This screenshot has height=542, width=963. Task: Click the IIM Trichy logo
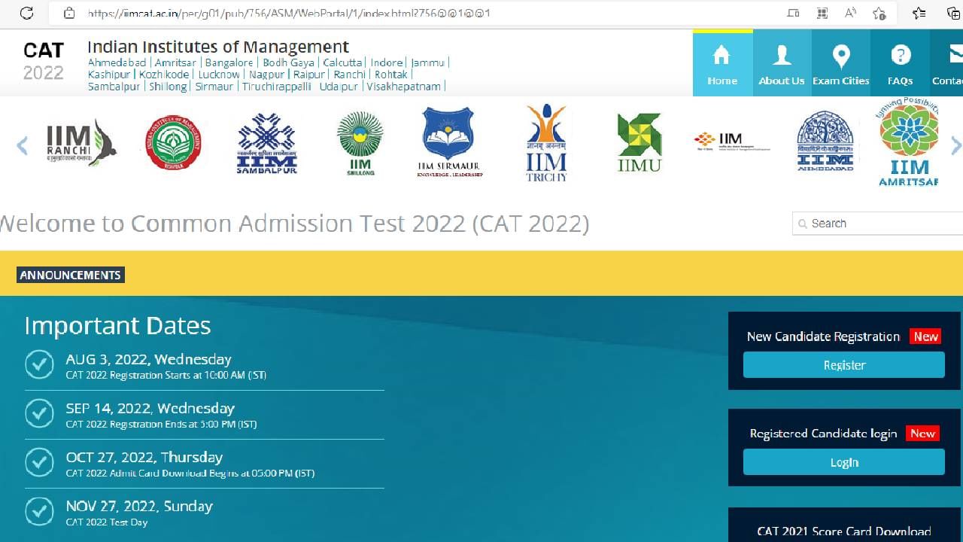546,143
